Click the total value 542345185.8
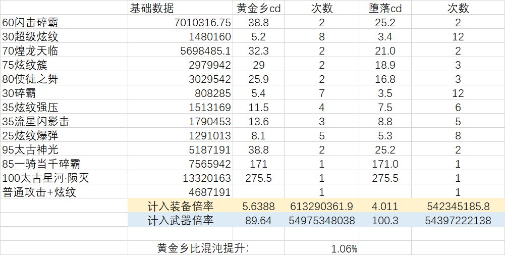 tap(458, 206)
